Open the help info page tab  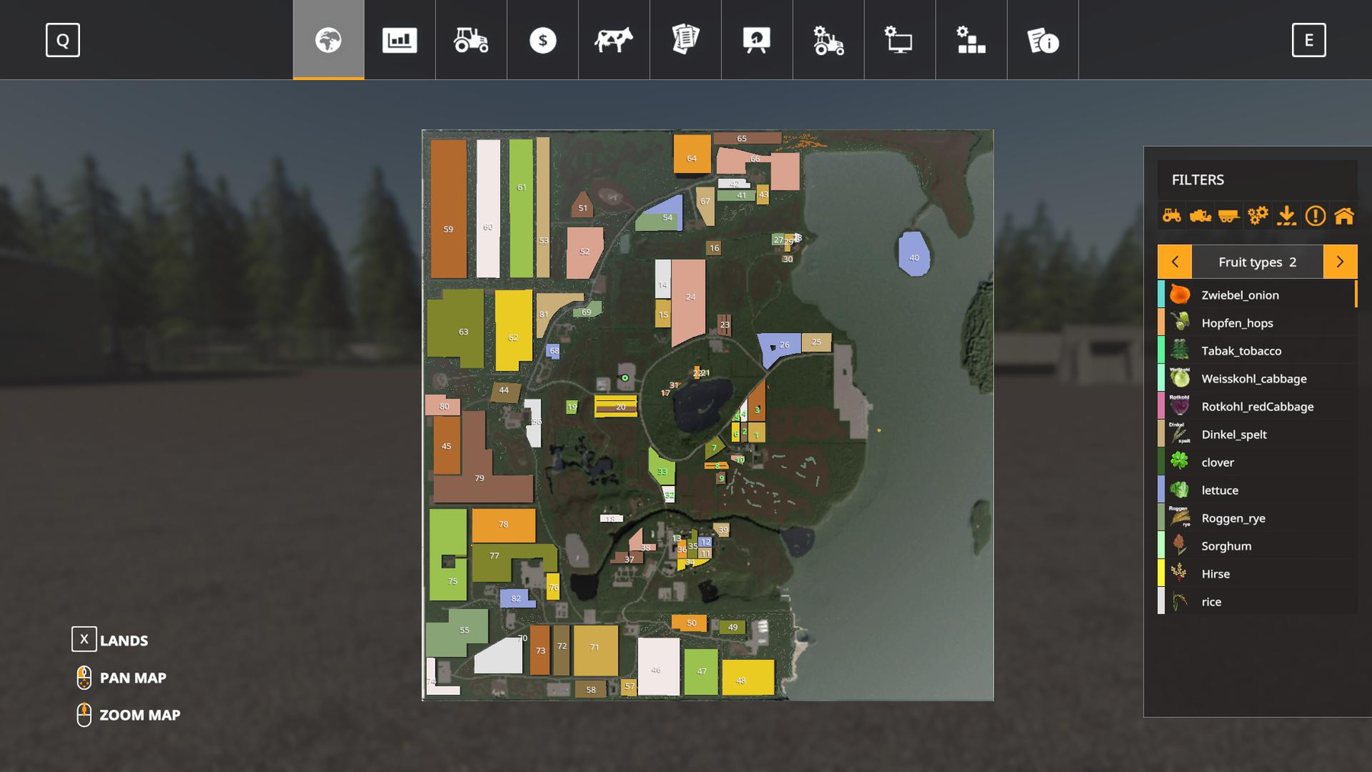coord(1043,40)
